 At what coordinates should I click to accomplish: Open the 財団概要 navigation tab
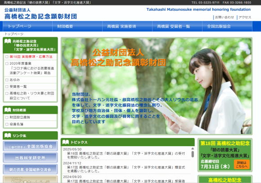tap(77, 26)
